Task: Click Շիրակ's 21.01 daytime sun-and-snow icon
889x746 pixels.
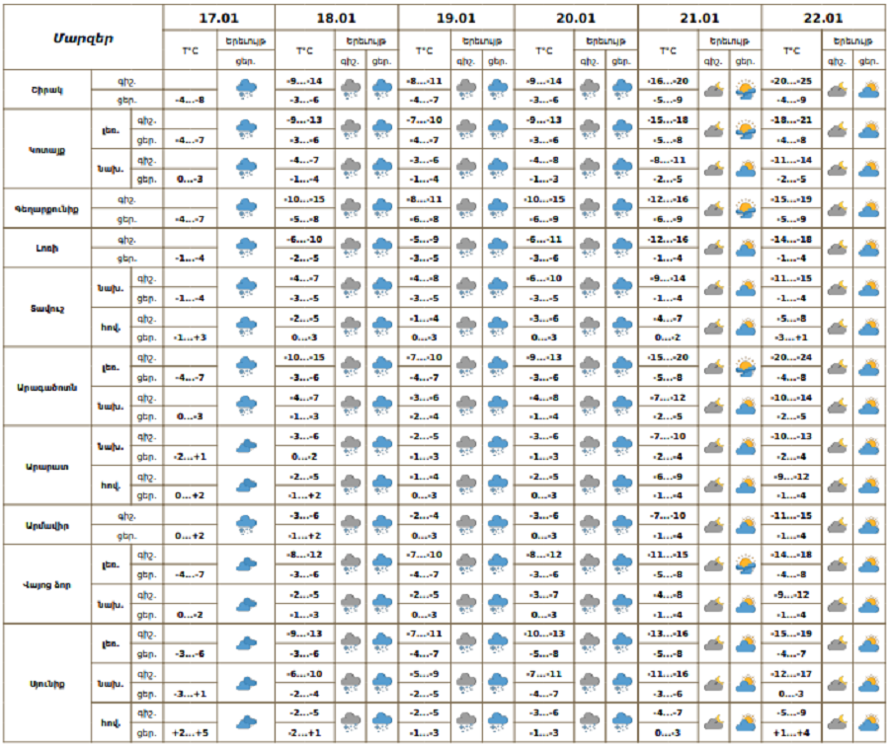Action: [746, 90]
